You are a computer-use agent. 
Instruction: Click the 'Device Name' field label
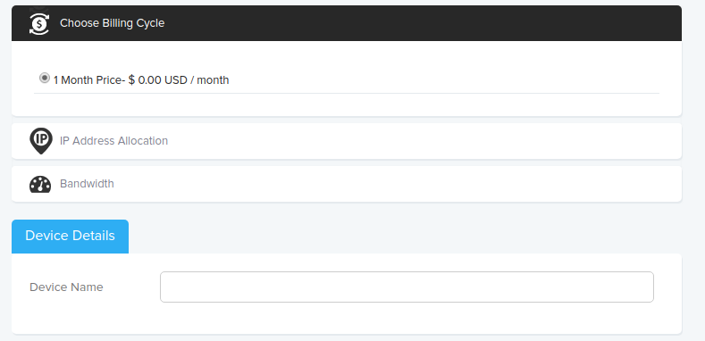66,287
